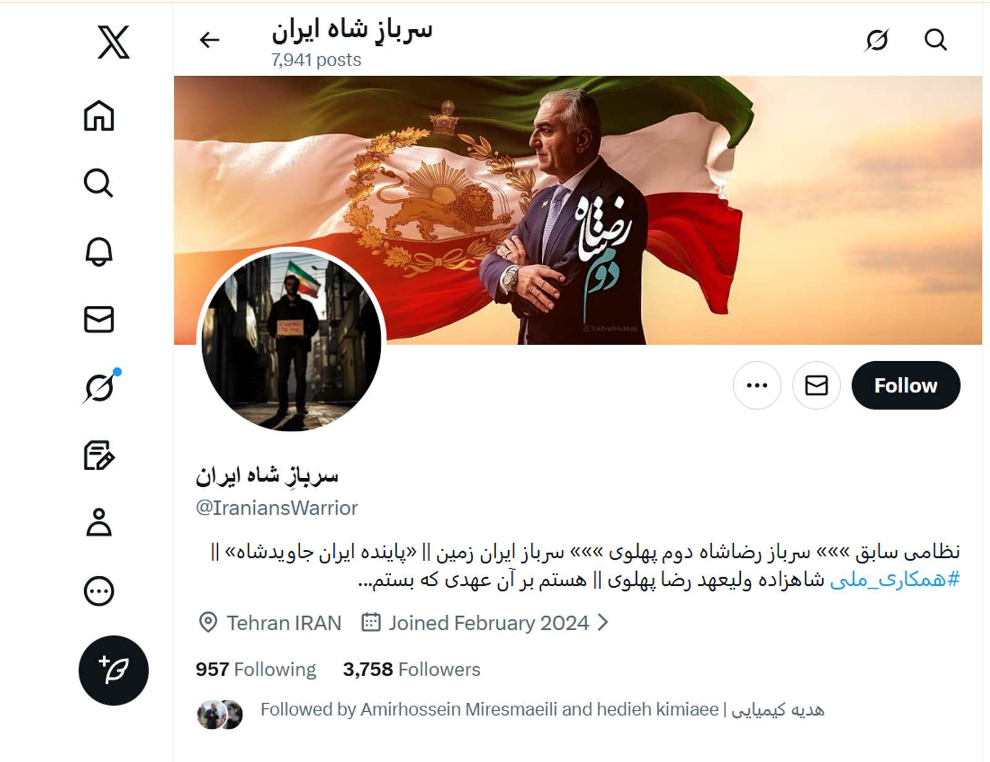This screenshot has width=990, height=762.
Task: Open Notifications bell icon
Action: click(x=99, y=252)
